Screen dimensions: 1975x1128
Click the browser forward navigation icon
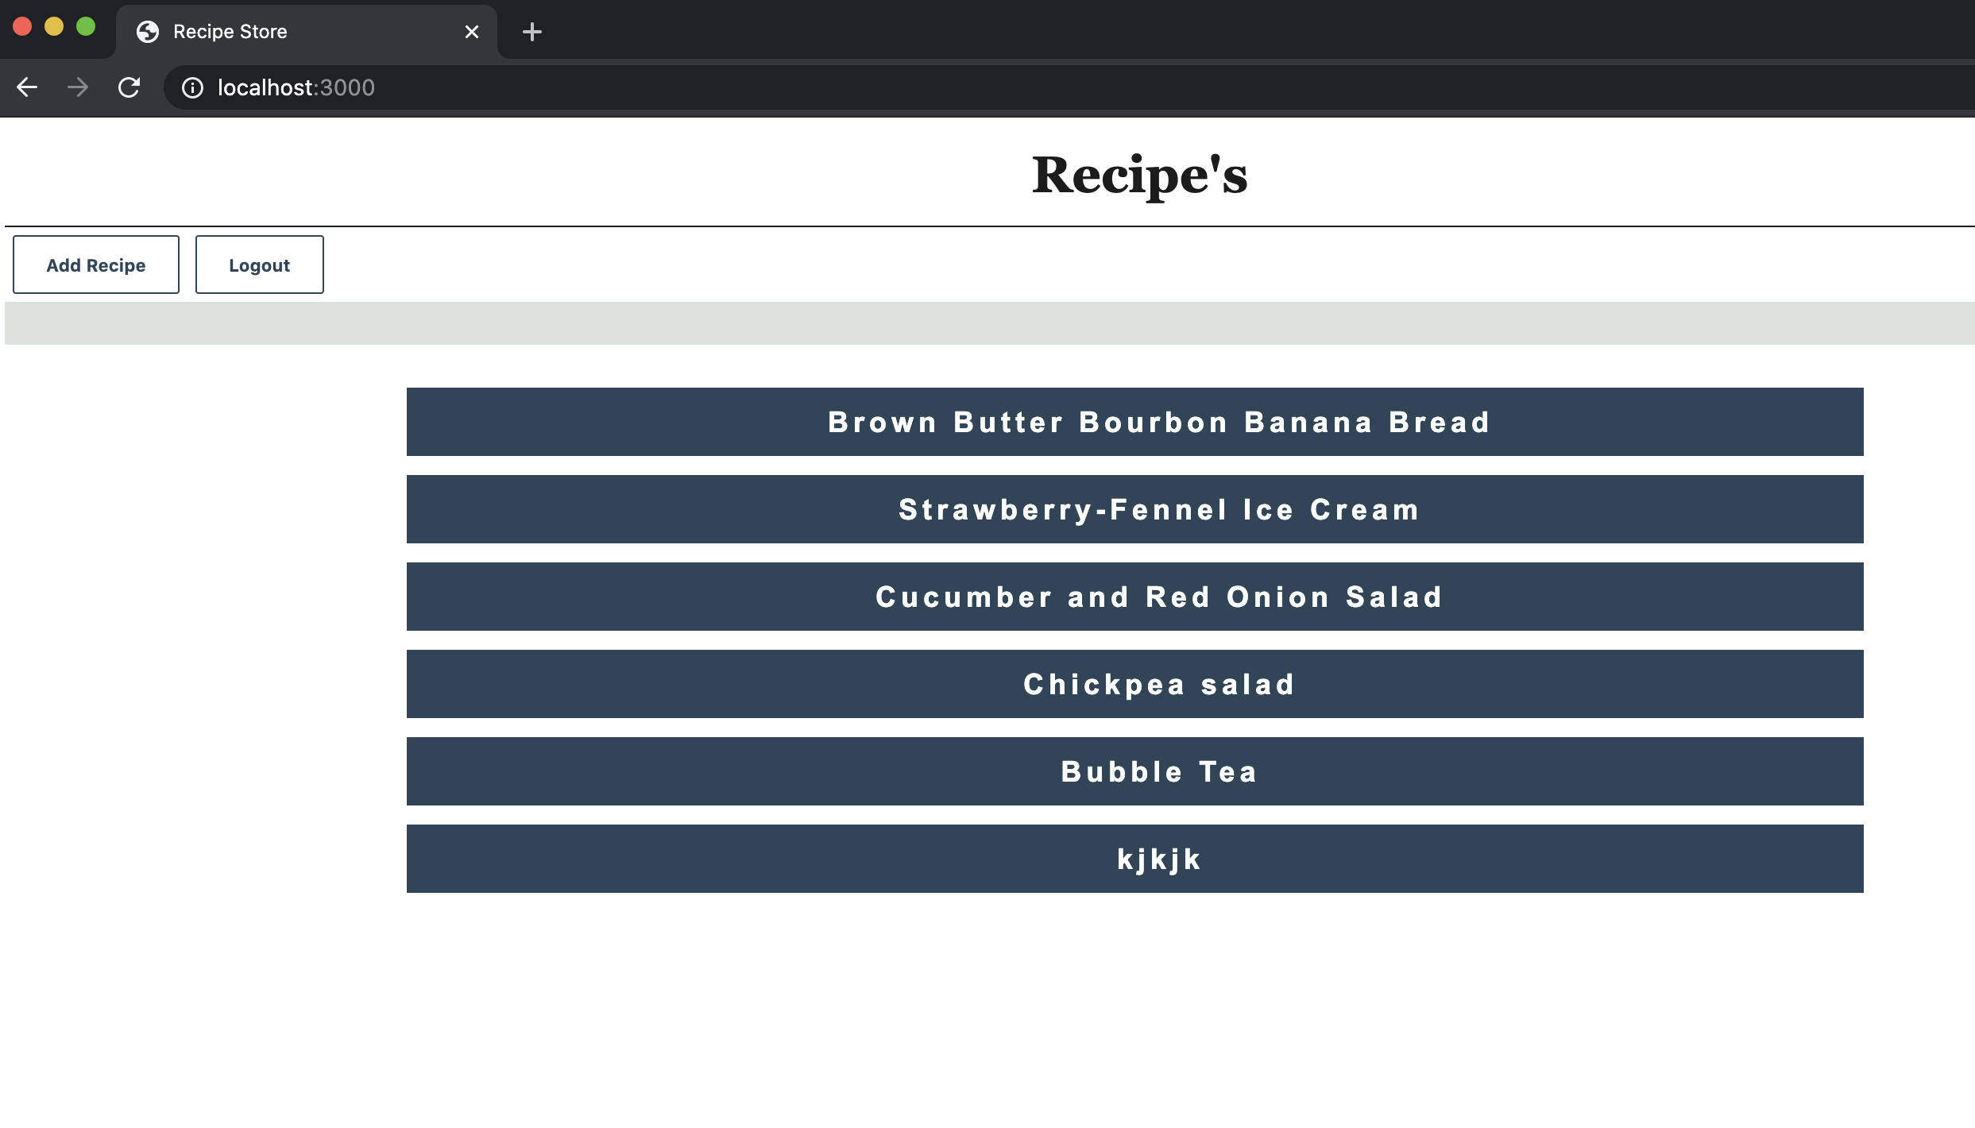pyautogui.click(x=77, y=87)
